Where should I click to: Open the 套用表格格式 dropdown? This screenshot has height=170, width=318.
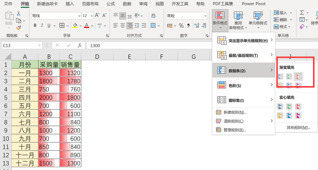point(238,21)
